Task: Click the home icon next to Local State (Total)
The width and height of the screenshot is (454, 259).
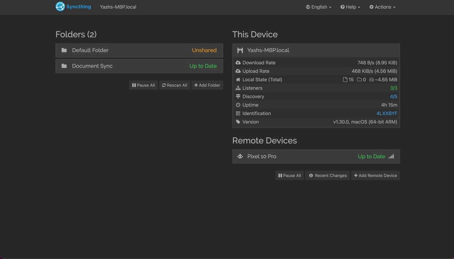Action: pyautogui.click(x=238, y=79)
